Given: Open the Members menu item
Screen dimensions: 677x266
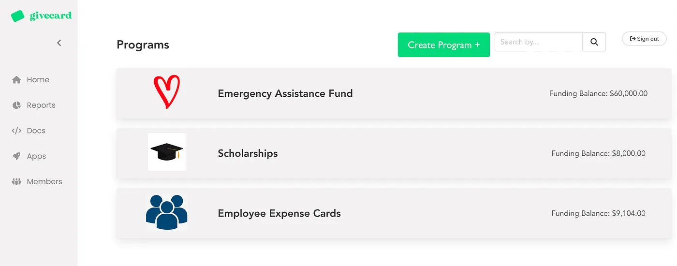Looking at the screenshot, I should click(44, 182).
